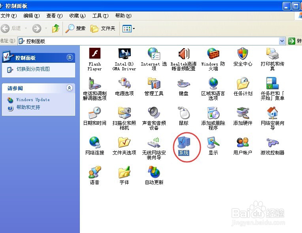Open 帮助和支持 link

point(28,107)
